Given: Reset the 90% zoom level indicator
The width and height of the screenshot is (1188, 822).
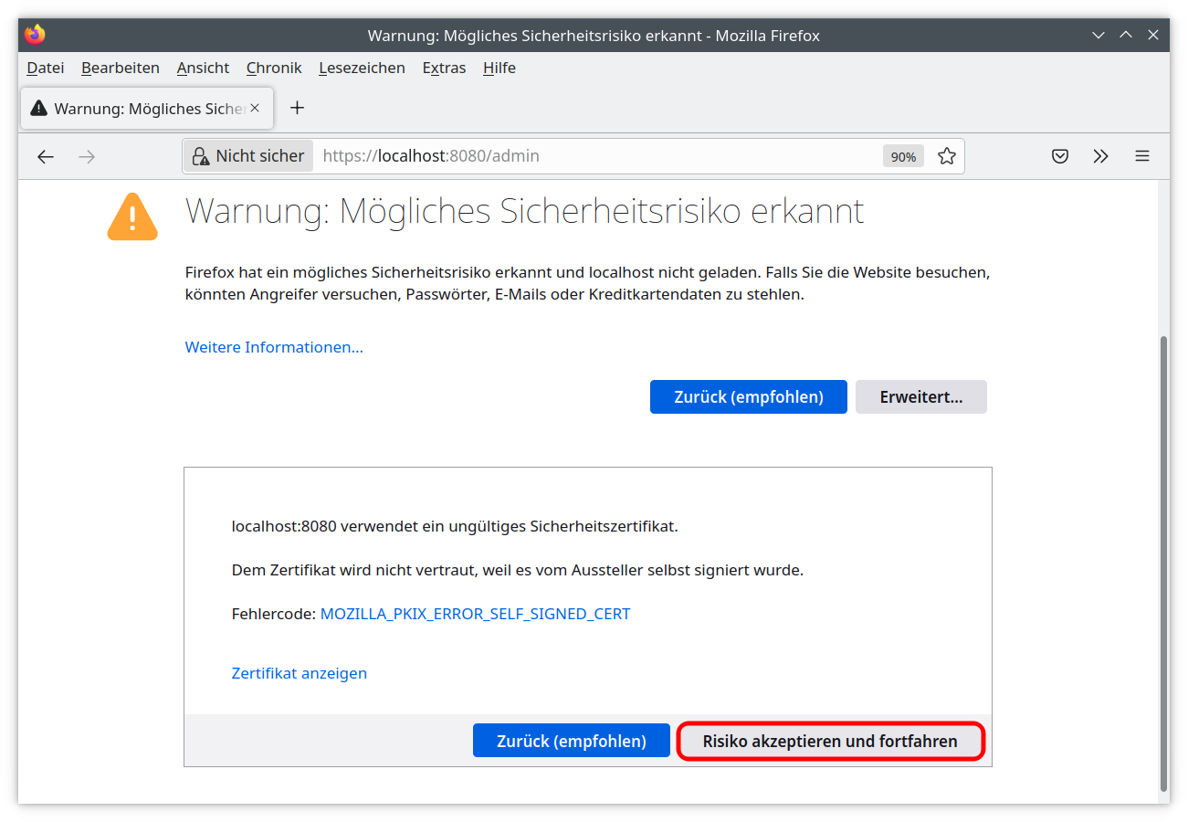Looking at the screenshot, I should point(903,156).
